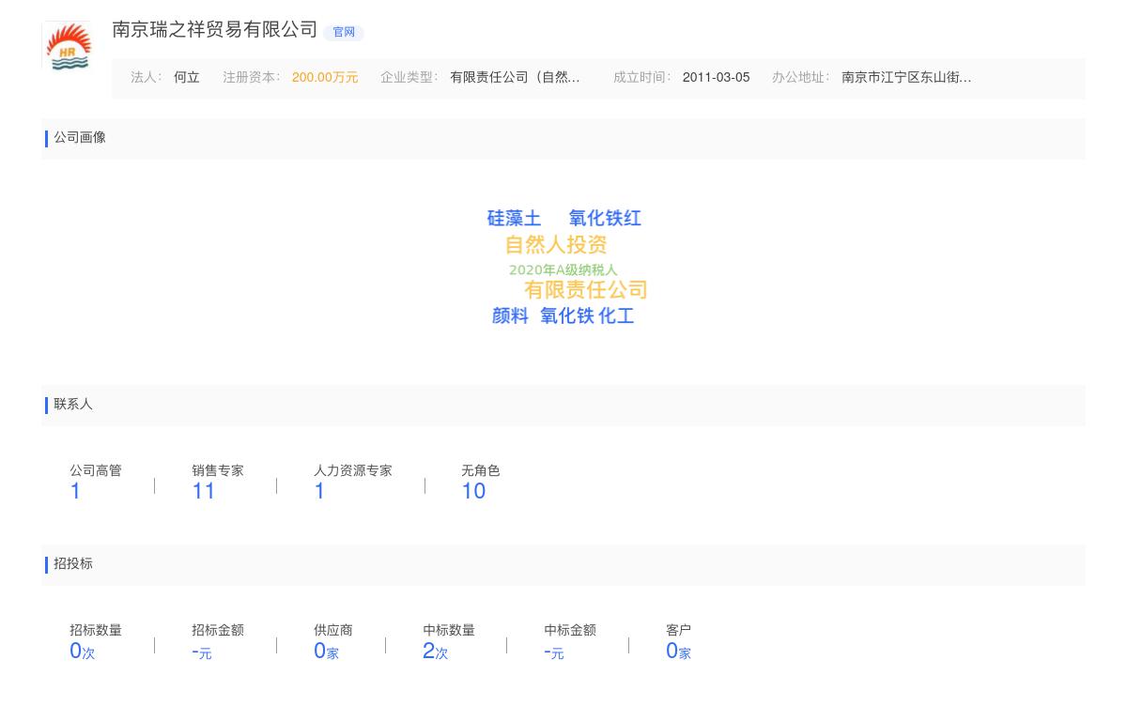Viewport: 1127px width, 706px height.
Task: Open 客户 value 0家
Action: pyautogui.click(x=678, y=652)
